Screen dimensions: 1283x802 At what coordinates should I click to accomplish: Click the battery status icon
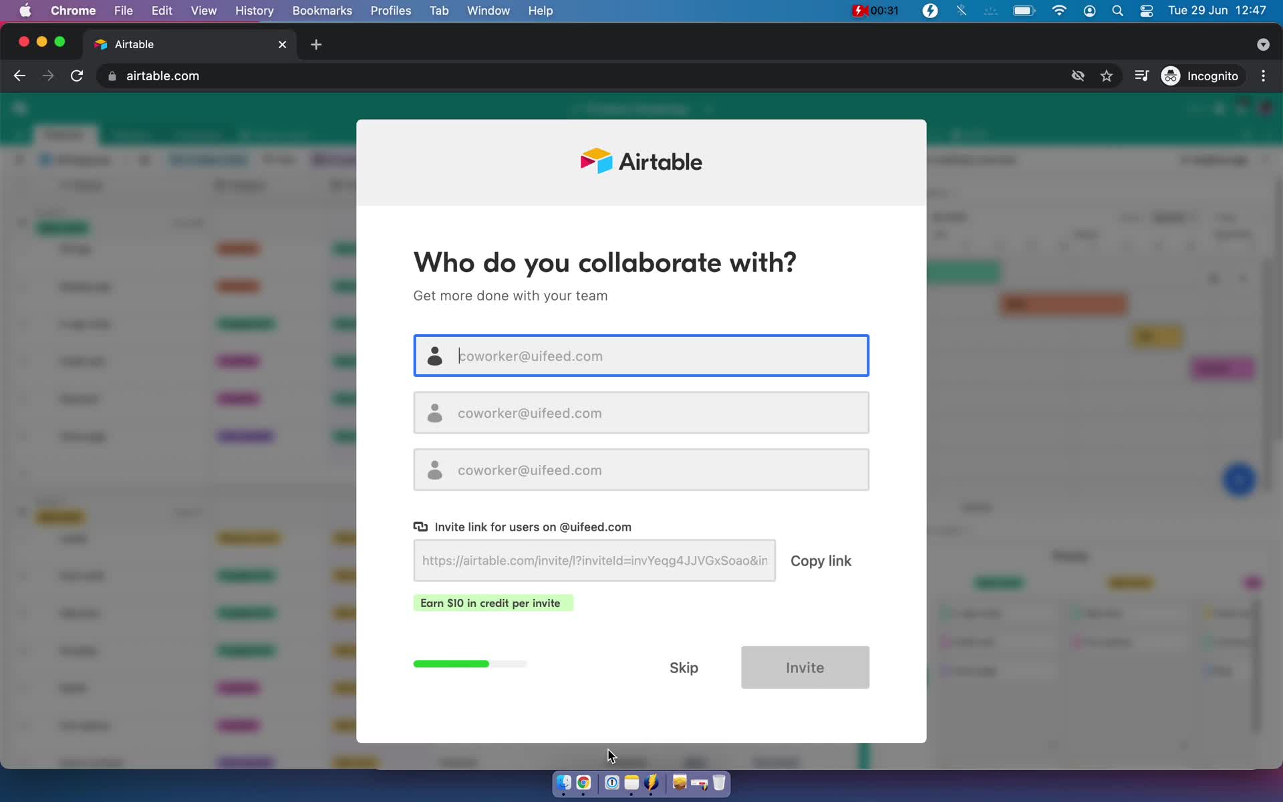coord(1024,11)
